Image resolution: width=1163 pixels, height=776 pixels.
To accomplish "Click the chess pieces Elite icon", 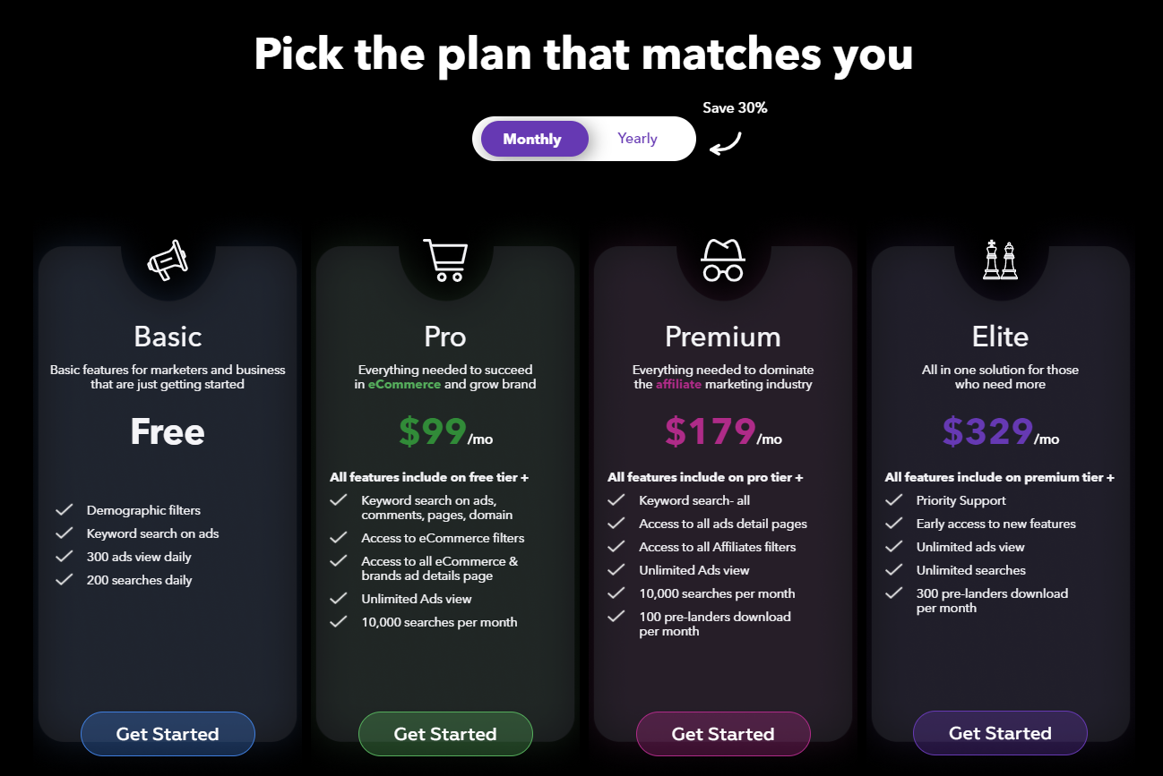I will click(1000, 260).
